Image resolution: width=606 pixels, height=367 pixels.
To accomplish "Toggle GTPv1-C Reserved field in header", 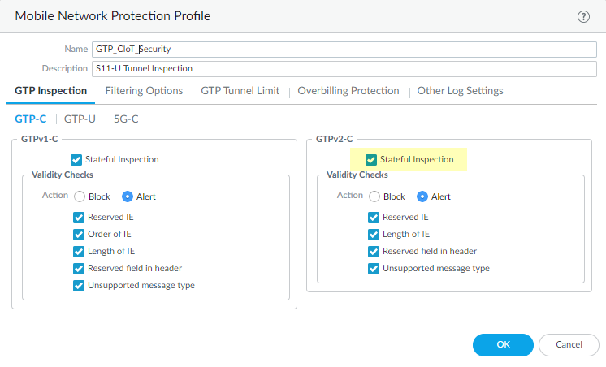I will 79,269.
